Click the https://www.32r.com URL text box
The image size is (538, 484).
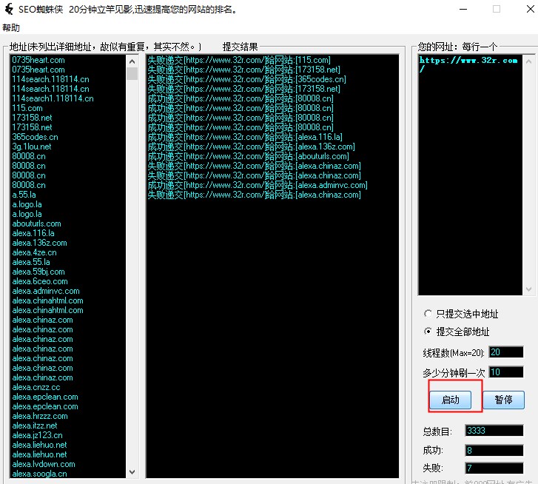pyautogui.click(x=471, y=175)
